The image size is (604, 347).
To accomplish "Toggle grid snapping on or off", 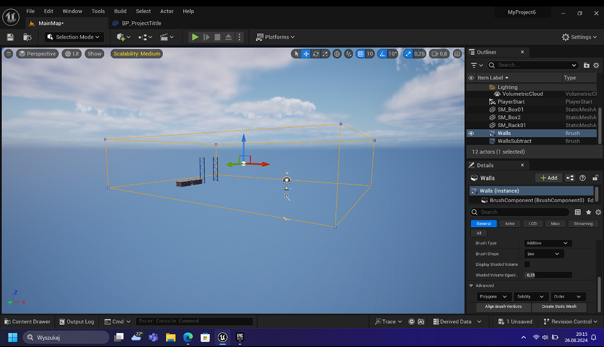I will click(361, 53).
